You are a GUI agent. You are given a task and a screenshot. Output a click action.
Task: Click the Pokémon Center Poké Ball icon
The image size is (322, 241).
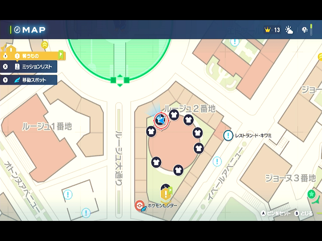coord(139,205)
